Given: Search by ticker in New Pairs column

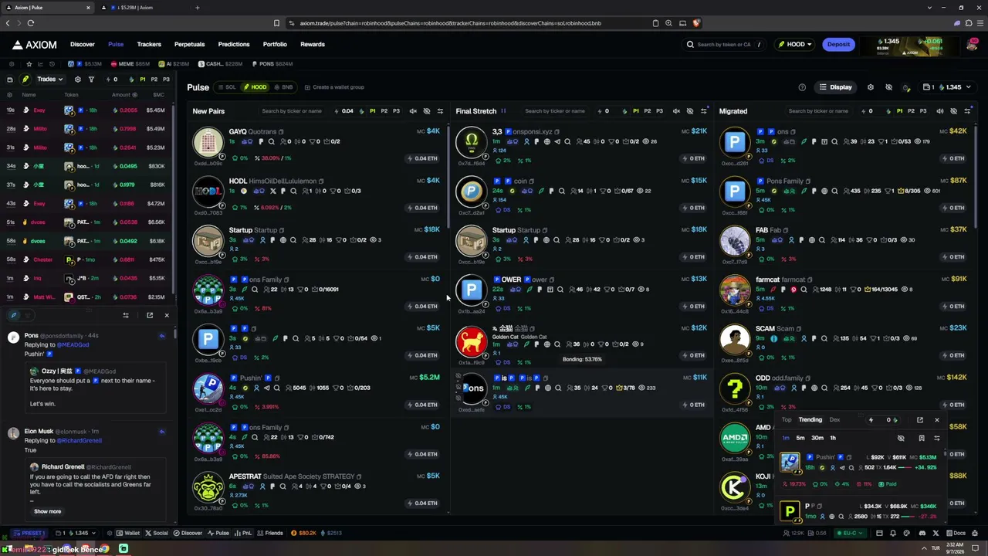Looking at the screenshot, I should 292,111.
